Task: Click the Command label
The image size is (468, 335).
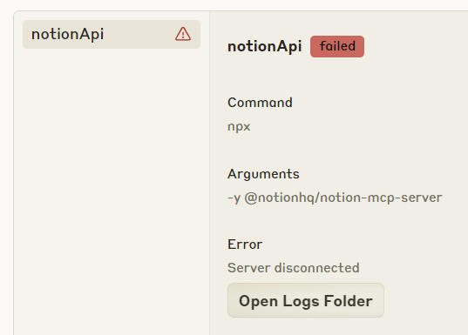Action: click(260, 103)
